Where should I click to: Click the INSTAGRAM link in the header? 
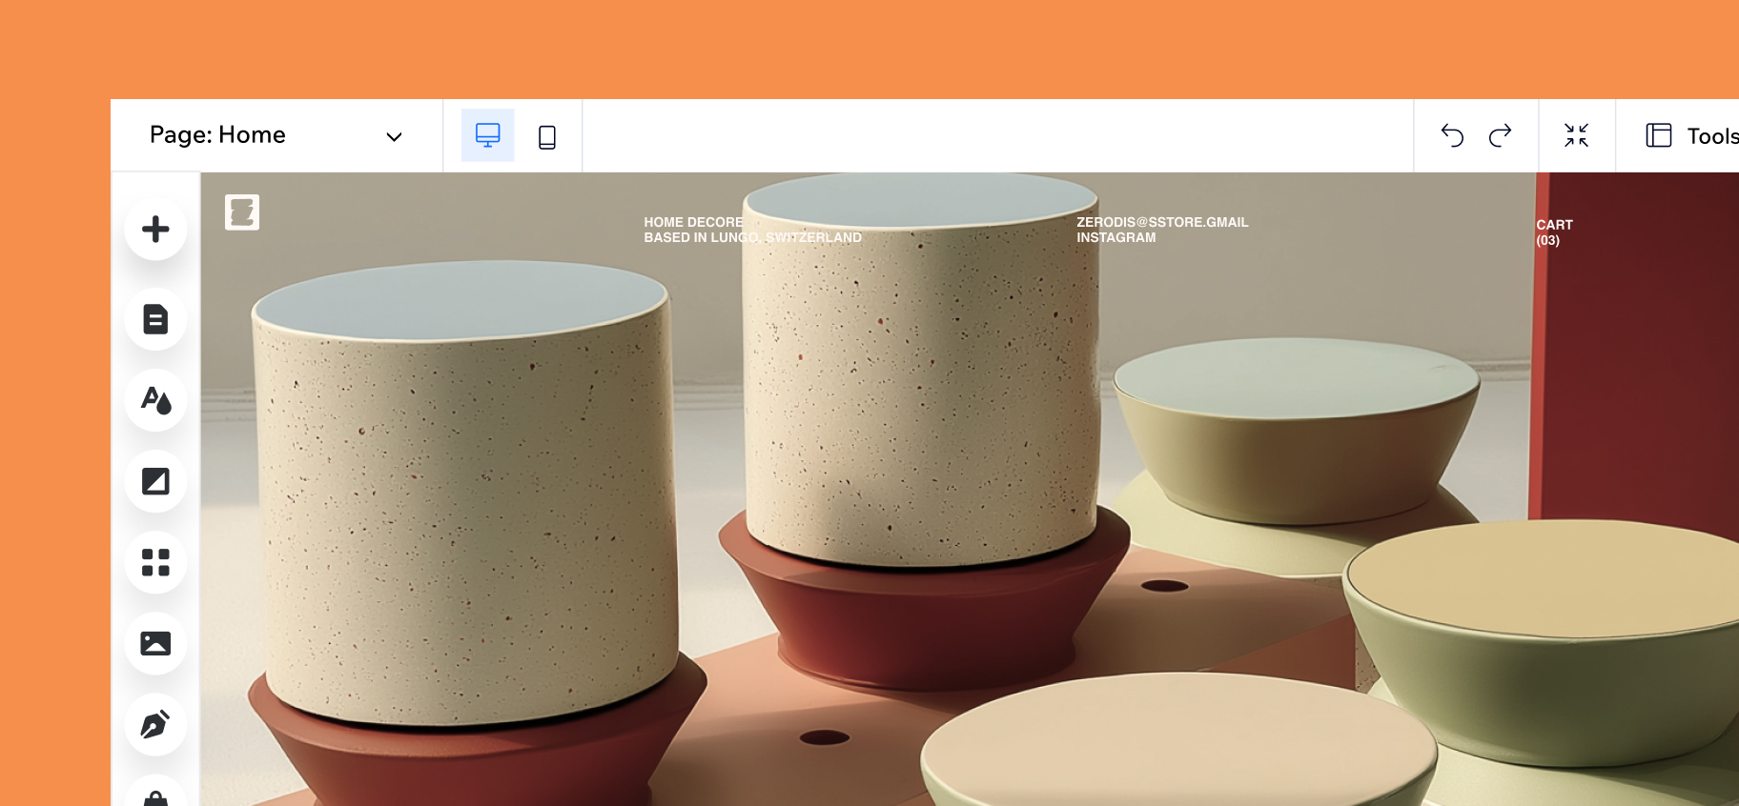point(1116,238)
